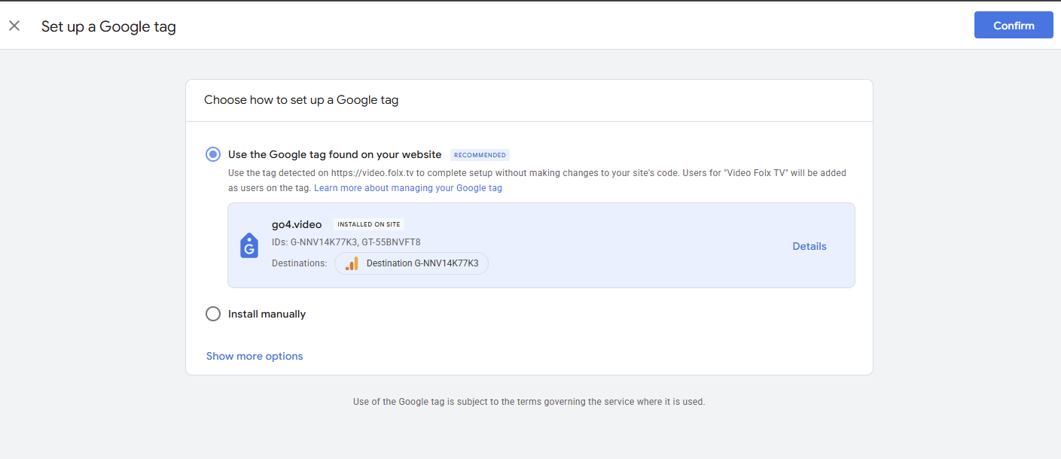Click the IDs line G-NNV14K77K3, GT-55BNVFT8

coord(346,242)
